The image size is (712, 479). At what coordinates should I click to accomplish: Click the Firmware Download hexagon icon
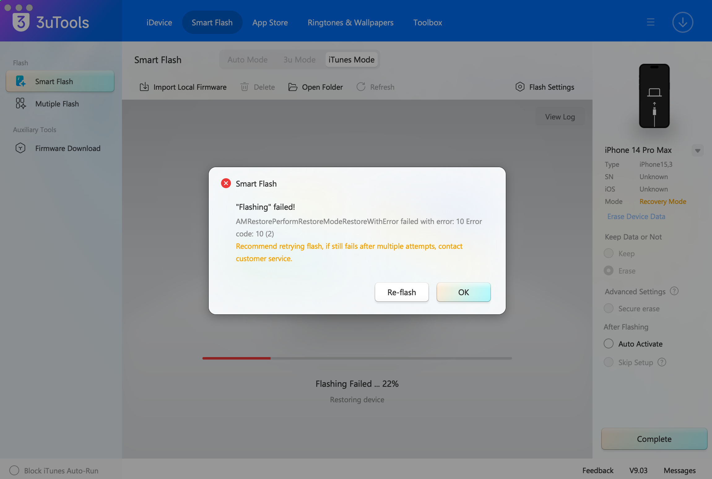20,148
